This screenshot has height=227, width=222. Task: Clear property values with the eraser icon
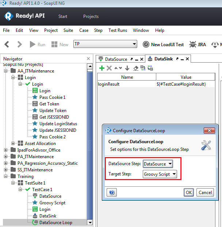(136, 68)
